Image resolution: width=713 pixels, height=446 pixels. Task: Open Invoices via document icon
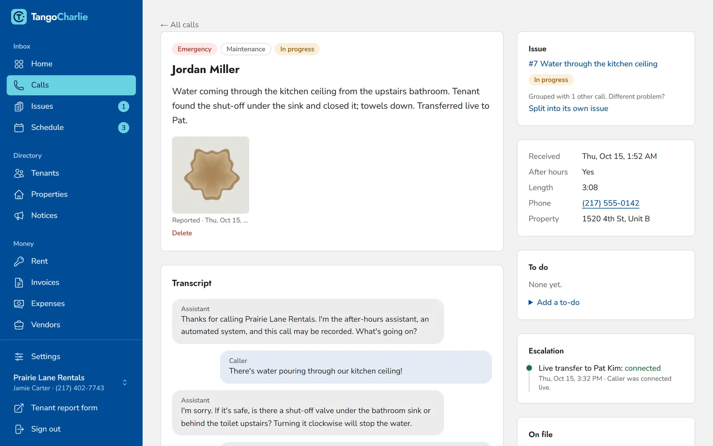click(x=19, y=282)
